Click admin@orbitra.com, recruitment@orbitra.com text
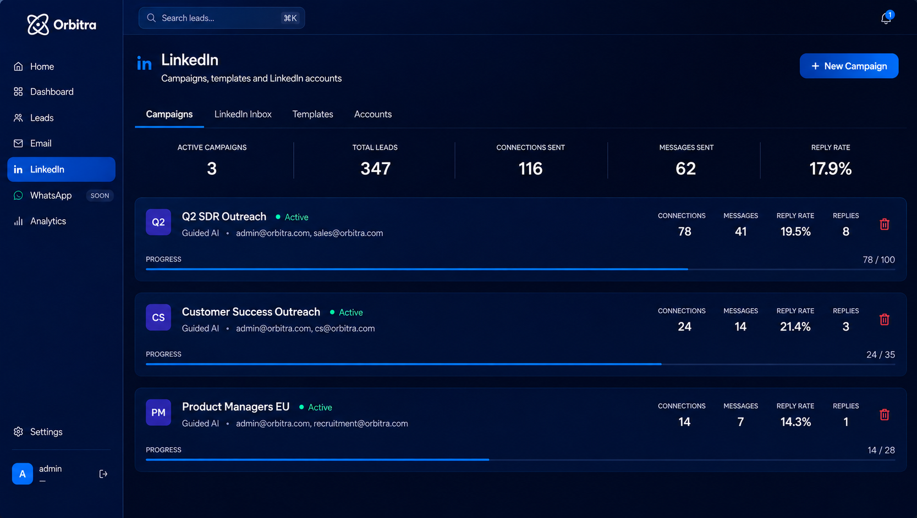The width and height of the screenshot is (917, 518). [x=322, y=424]
